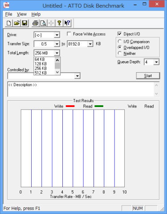Choose 512 KB in Total Length list
This screenshot has height=214, width=167.
(44, 73)
